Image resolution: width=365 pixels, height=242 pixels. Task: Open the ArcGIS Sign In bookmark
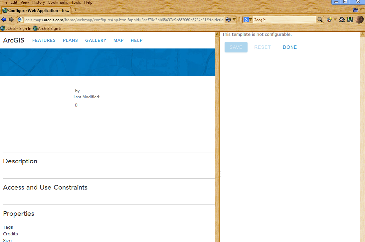(x=48, y=28)
